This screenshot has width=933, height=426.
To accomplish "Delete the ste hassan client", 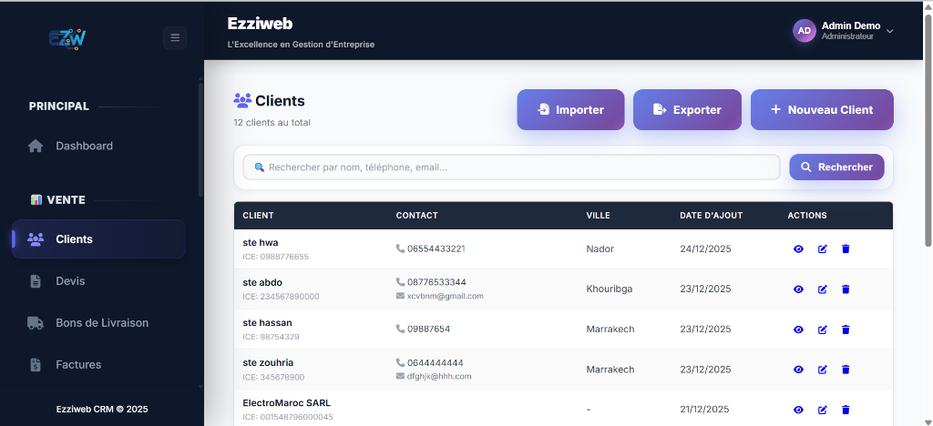I will tap(846, 330).
